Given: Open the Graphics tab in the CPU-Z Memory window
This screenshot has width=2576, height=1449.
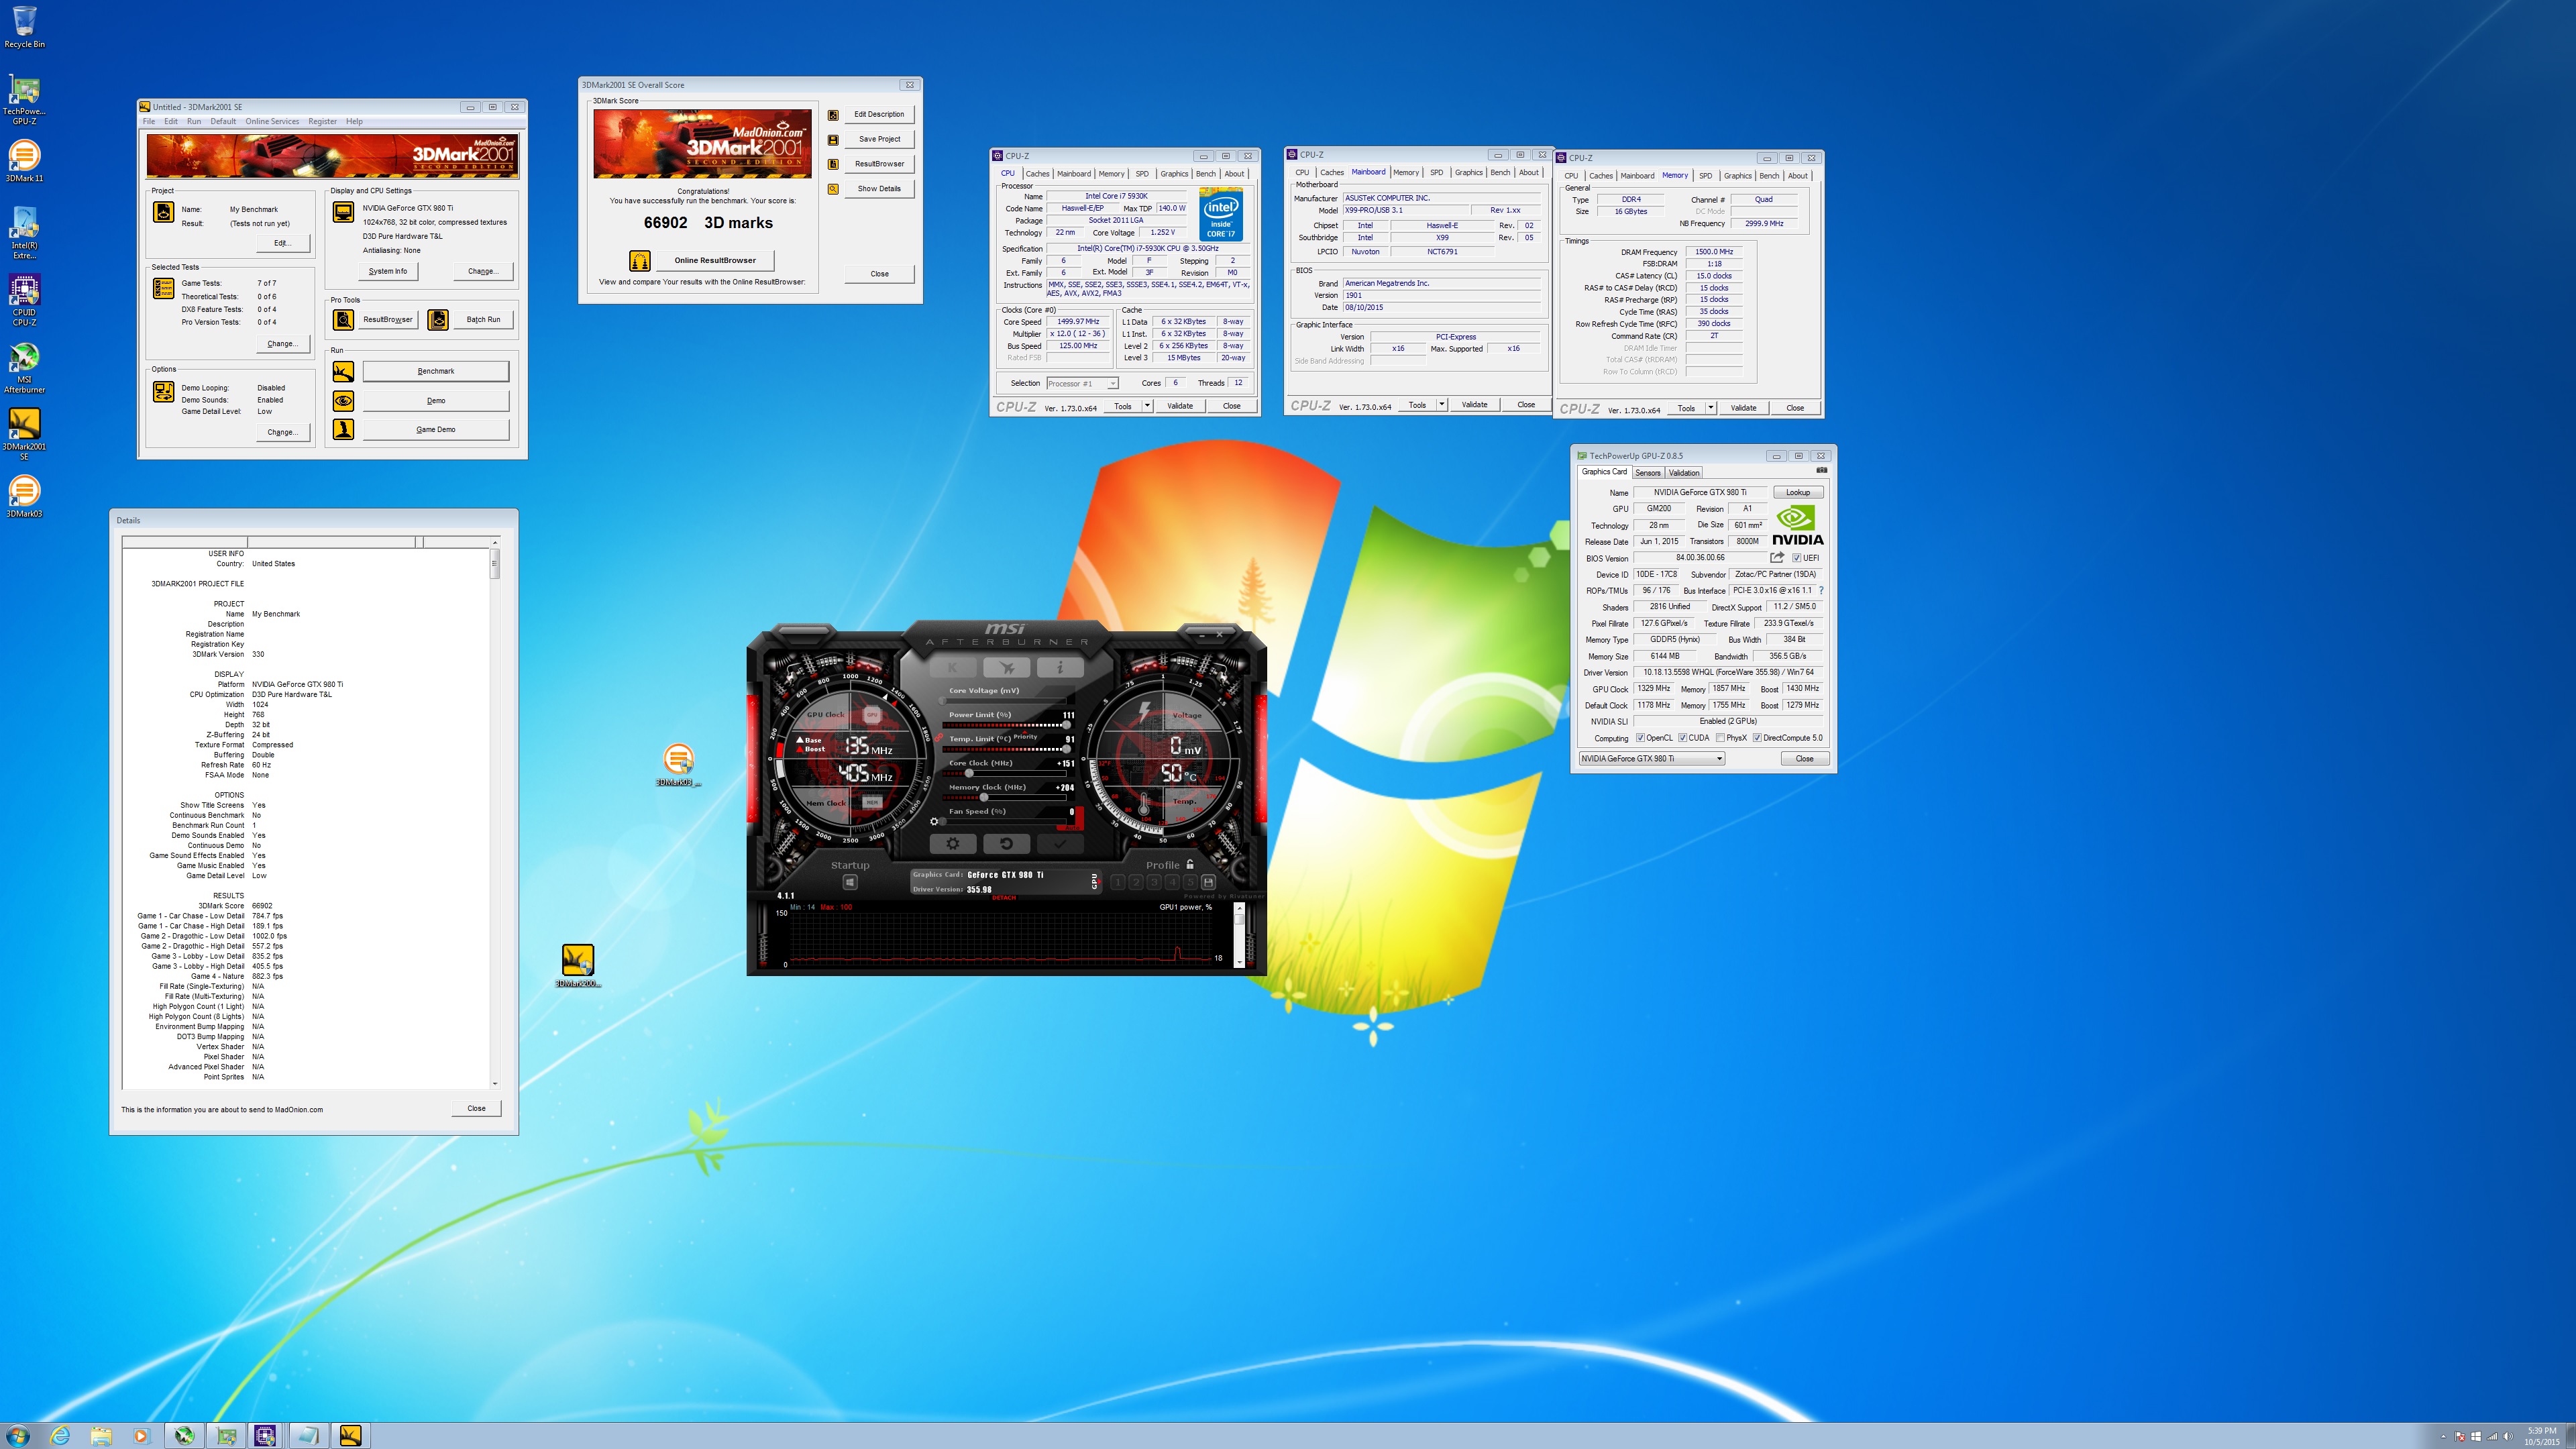Looking at the screenshot, I should tap(1738, 175).
